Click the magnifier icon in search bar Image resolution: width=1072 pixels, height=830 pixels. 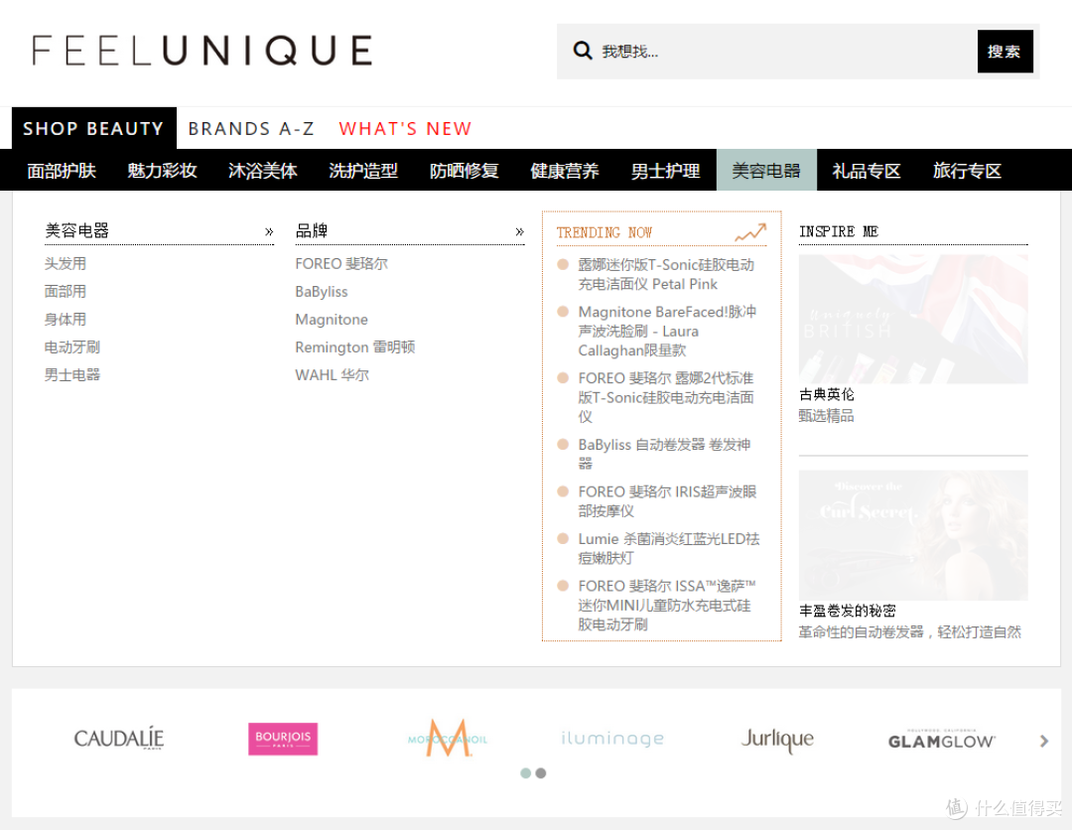point(582,51)
